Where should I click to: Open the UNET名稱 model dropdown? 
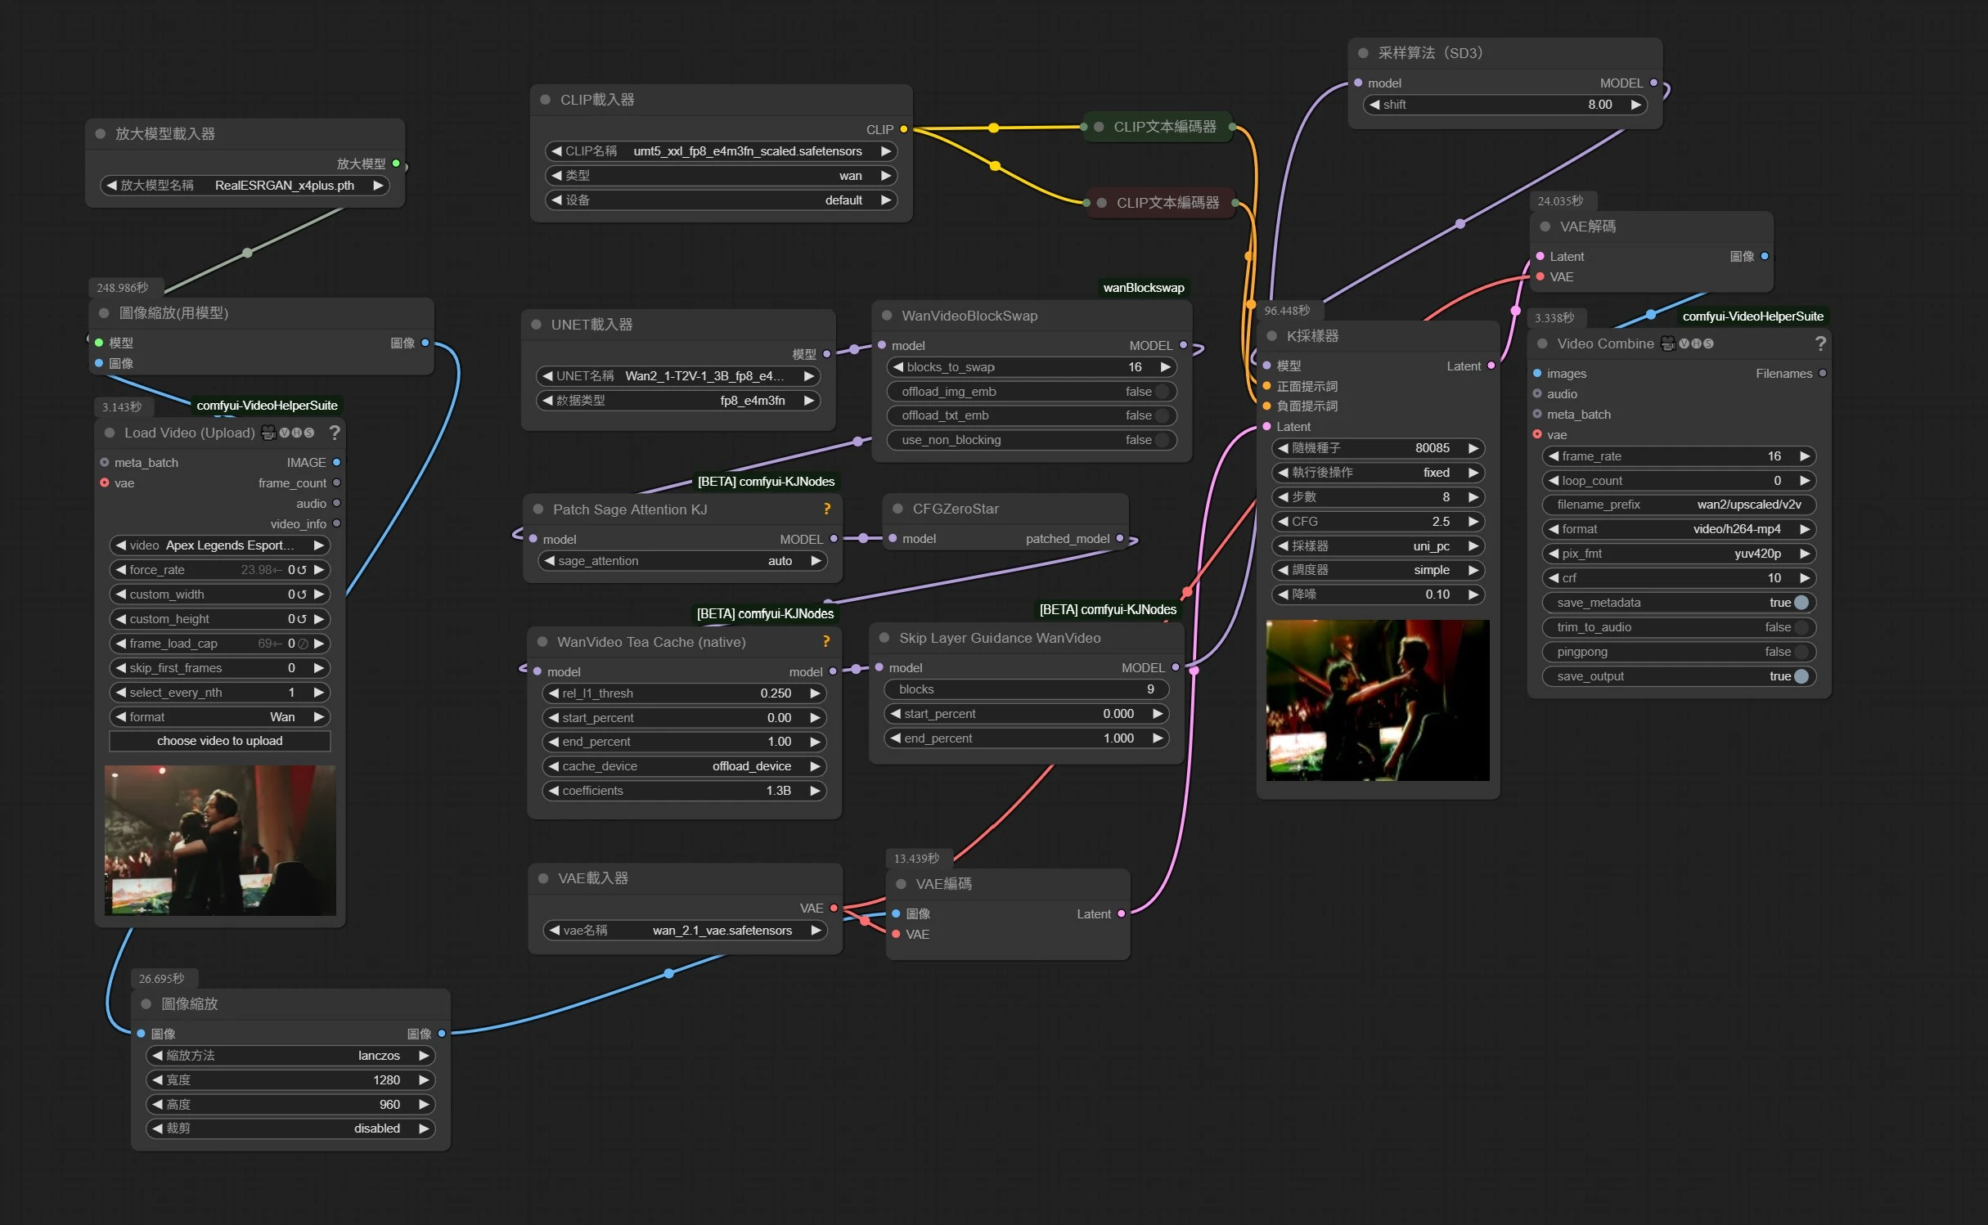[x=678, y=376]
